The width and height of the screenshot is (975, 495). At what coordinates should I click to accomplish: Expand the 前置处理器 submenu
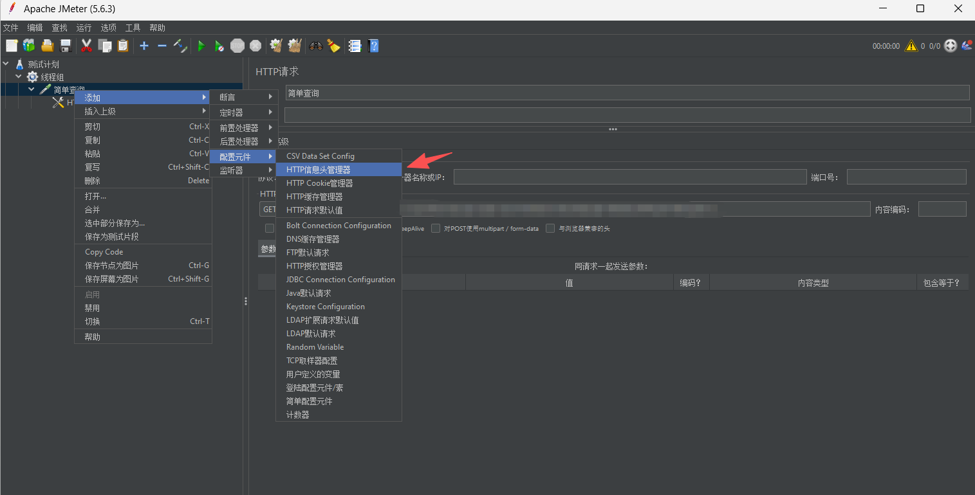[x=245, y=128]
